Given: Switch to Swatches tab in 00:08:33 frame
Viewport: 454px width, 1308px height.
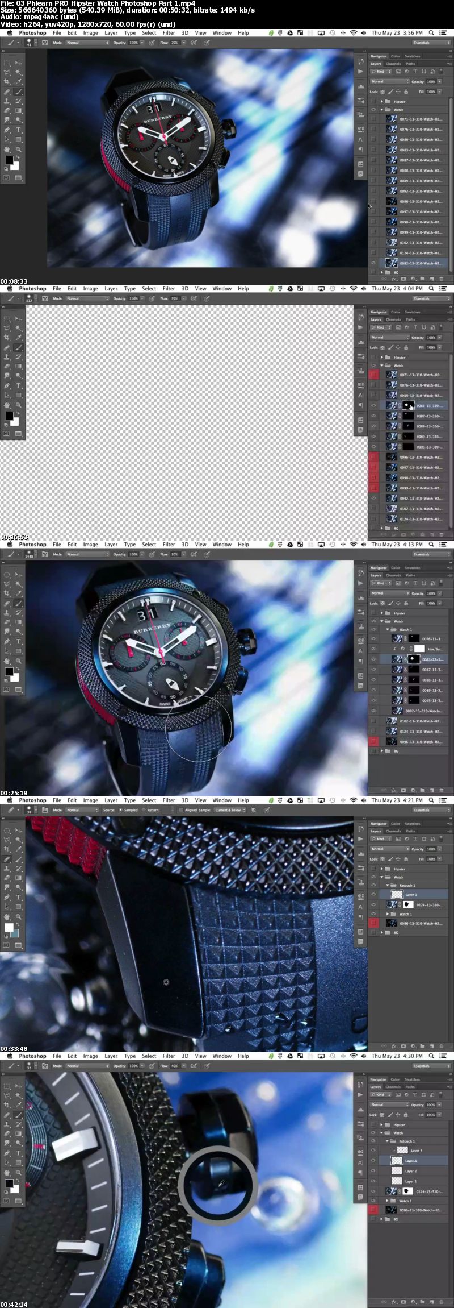Looking at the screenshot, I should [x=413, y=56].
